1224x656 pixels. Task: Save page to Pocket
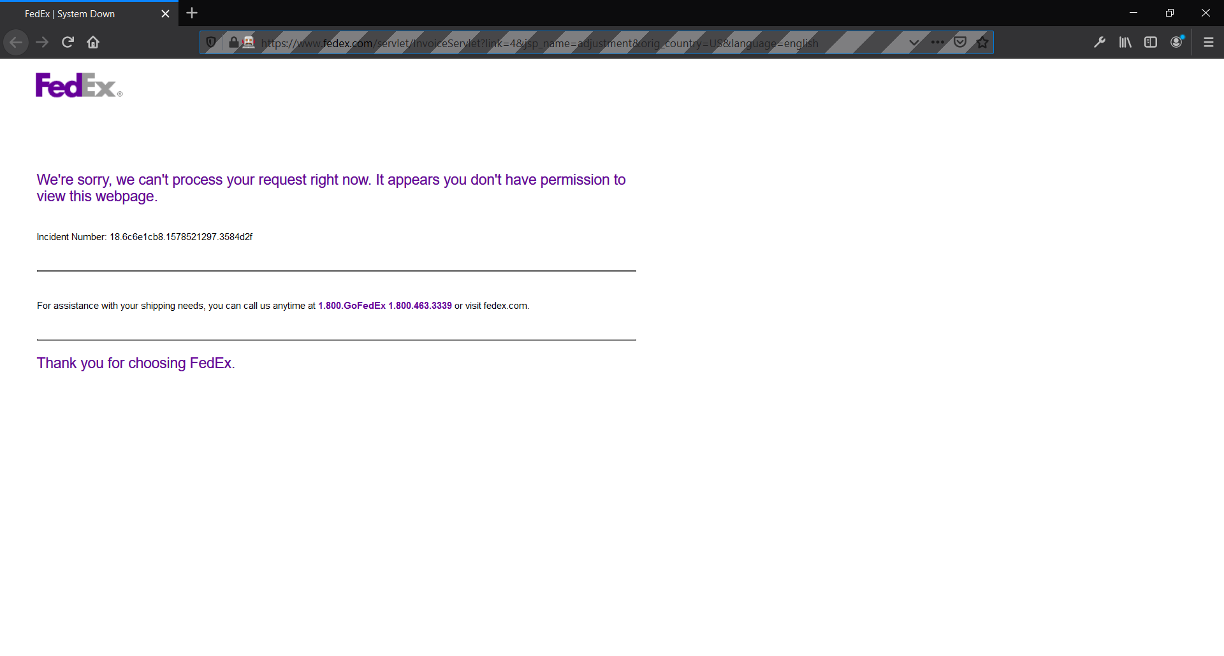pyautogui.click(x=960, y=43)
